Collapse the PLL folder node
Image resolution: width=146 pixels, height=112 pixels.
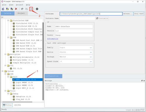pyautogui.click(x=5, y=66)
